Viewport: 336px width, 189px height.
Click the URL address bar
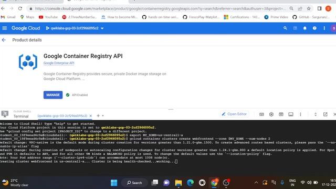click(x=160, y=8)
